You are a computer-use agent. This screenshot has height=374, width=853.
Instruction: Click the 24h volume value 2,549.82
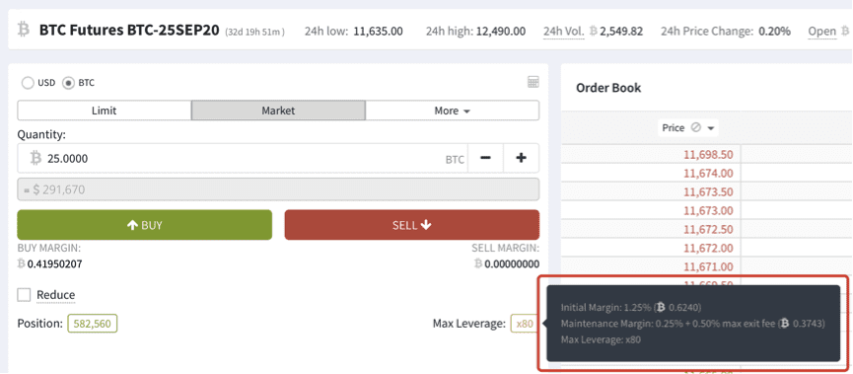pyautogui.click(x=621, y=31)
